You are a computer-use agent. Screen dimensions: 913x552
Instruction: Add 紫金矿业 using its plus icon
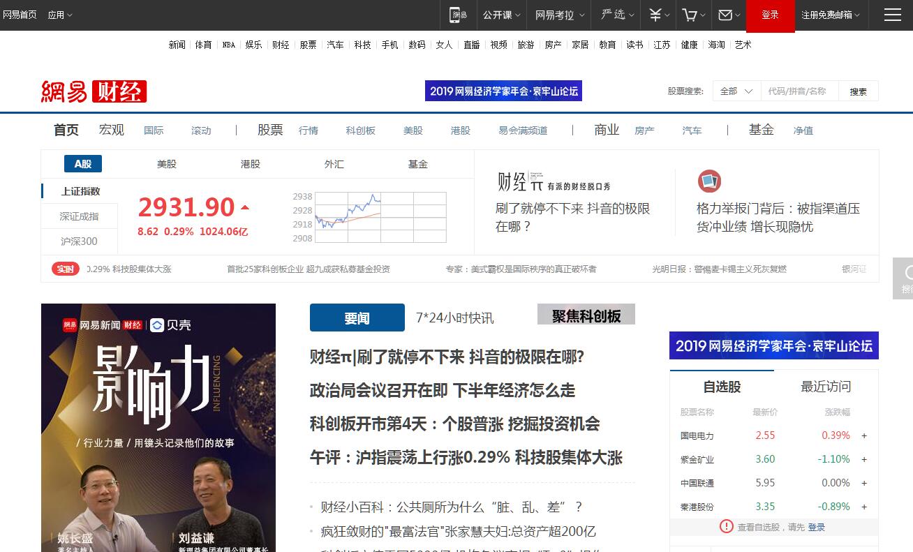pos(864,459)
